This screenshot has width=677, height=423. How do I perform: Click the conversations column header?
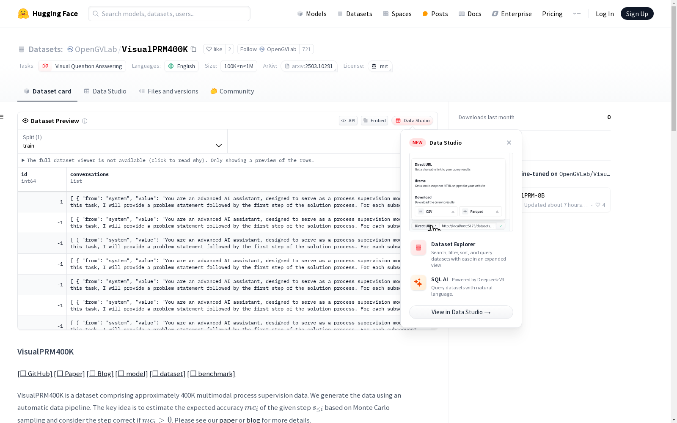tap(89, 174)
